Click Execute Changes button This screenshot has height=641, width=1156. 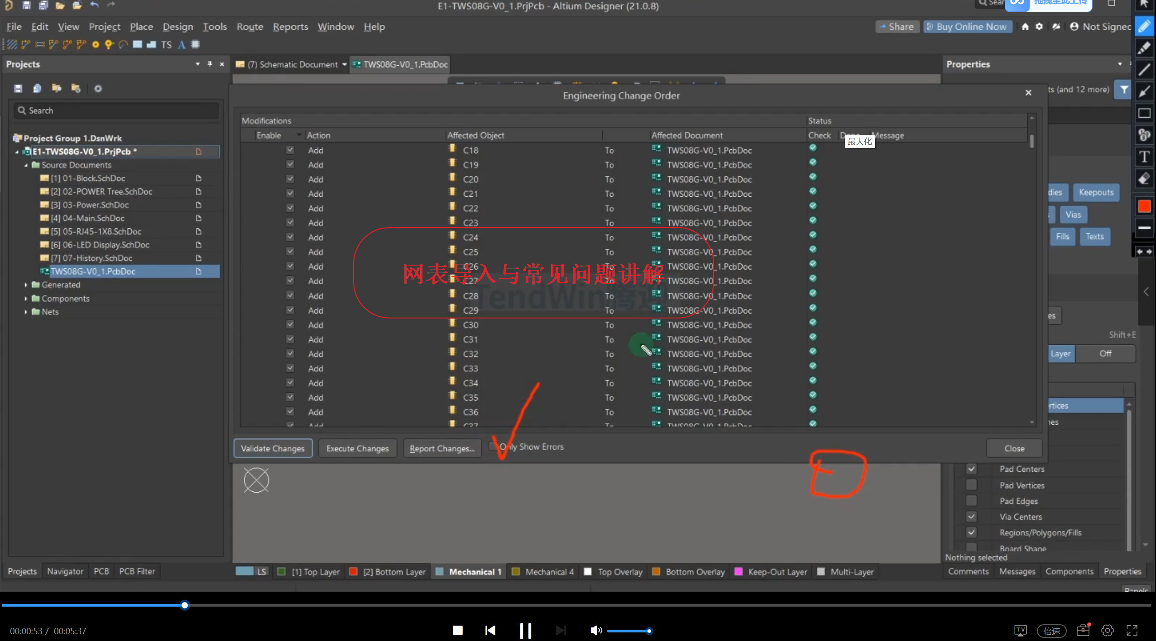358,448
